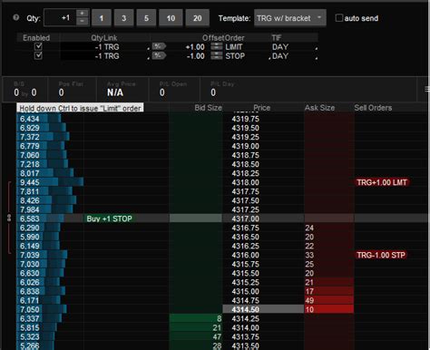Enable the auto send checkbox
Image resolution: width=430 pixels, height=350 pixels.
coord(339,18)
